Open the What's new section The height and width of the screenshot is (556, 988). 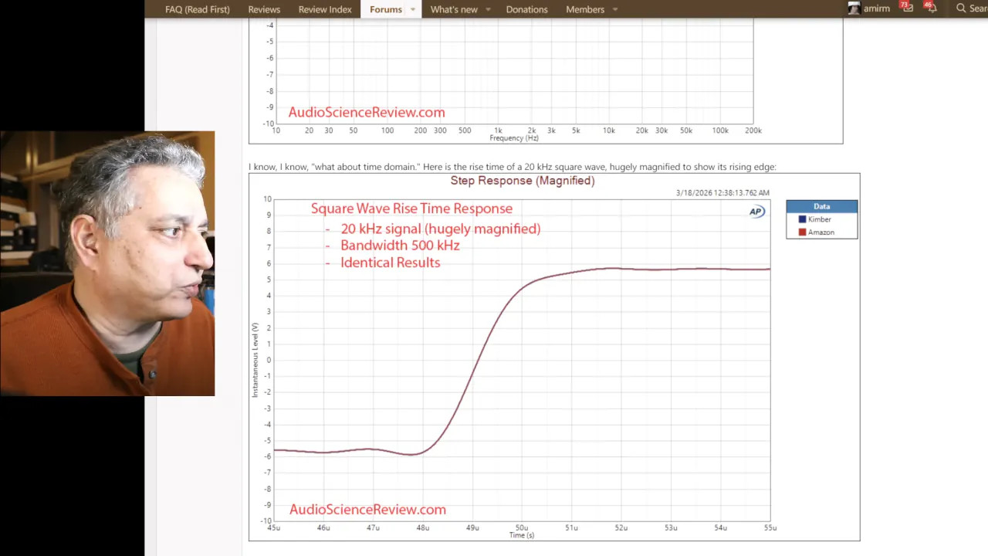pyautogui.click(x=454, y=9)
